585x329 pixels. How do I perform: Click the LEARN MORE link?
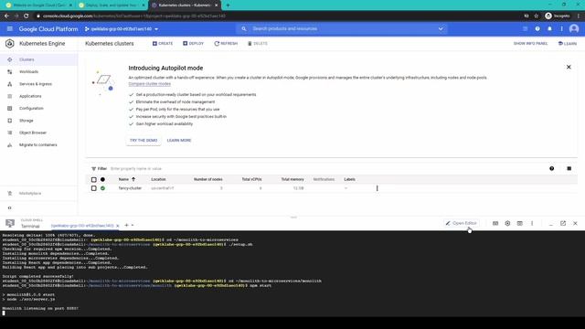[x=179, y=140]
